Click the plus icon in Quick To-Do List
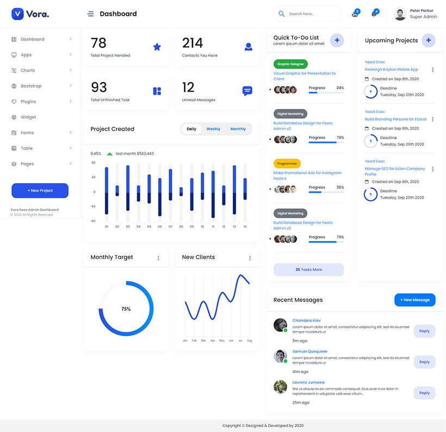Screen dimensions: 446x432 pyautogui.click(x=337, y=40)
